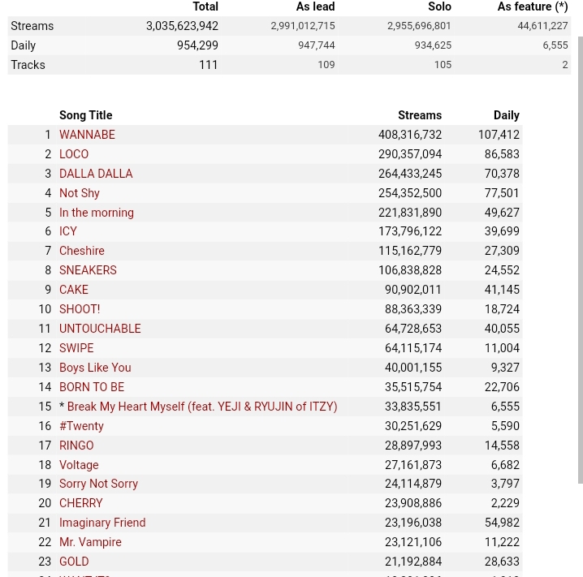Sort by the Daily column header
583x577 pixels.
pyautogui.click(x=507, y=115)
